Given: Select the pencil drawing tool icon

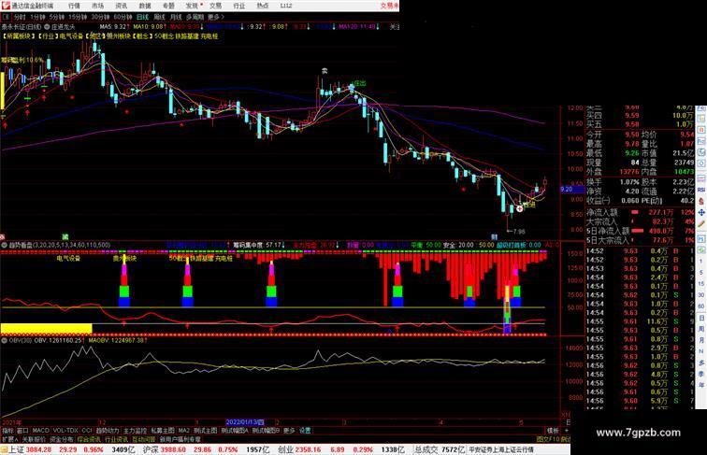Looking at the screenshot, I should (x=701, y=224).
